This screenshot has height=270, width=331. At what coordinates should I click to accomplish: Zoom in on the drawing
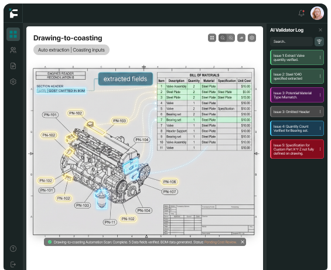(231, 38)
